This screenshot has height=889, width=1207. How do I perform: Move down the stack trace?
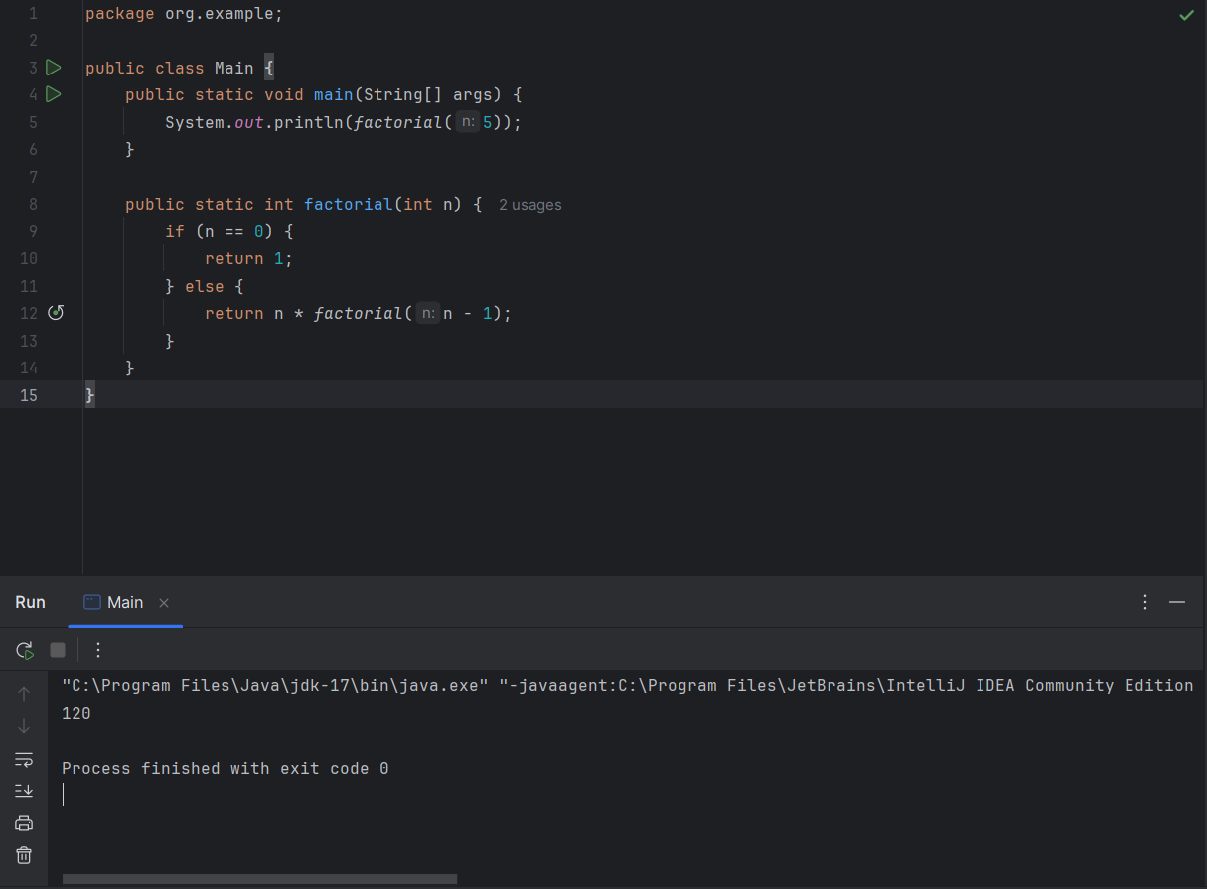coord(24,726)
